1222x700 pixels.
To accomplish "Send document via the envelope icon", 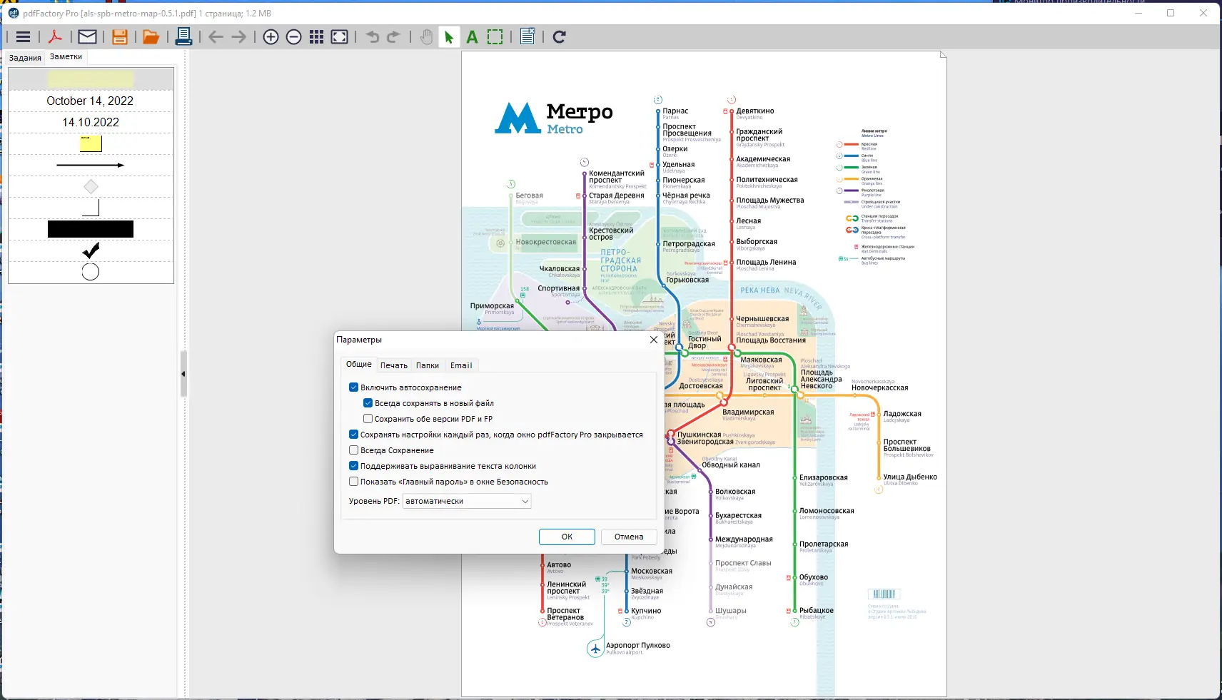I will [87, 37].
